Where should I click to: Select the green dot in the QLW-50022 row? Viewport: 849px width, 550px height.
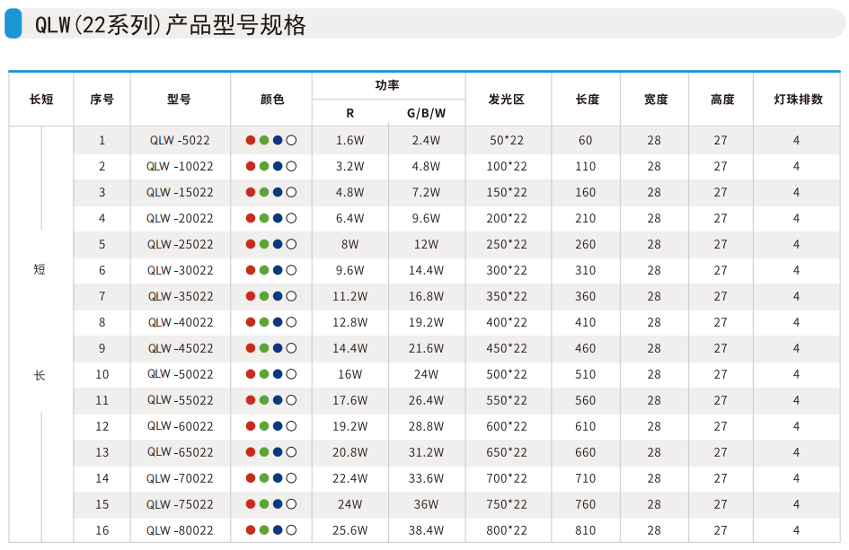pyautogui.click(x=264, y=375)
